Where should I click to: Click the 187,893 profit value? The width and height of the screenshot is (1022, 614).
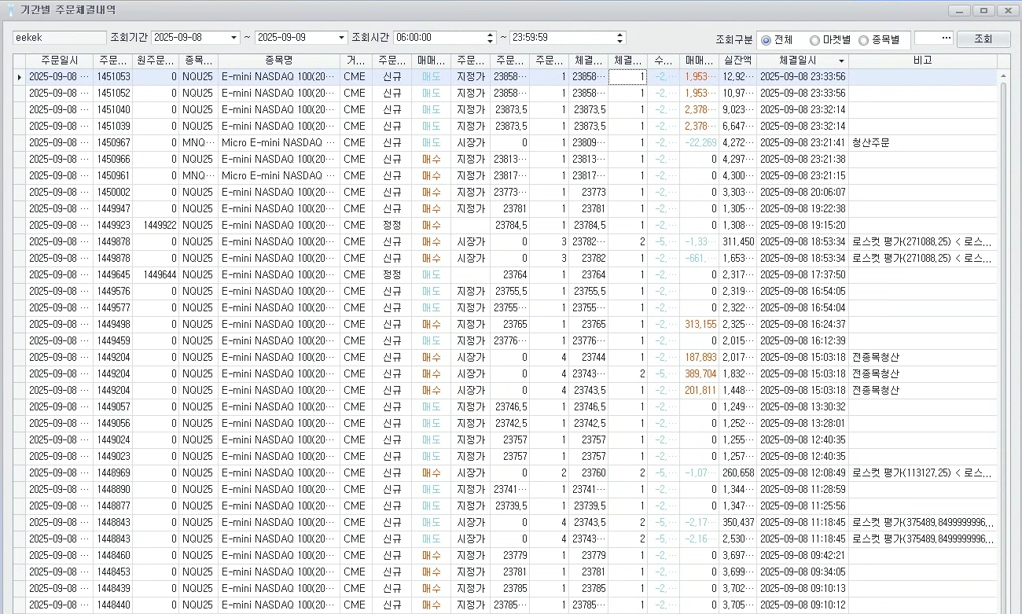click(700, 358)
